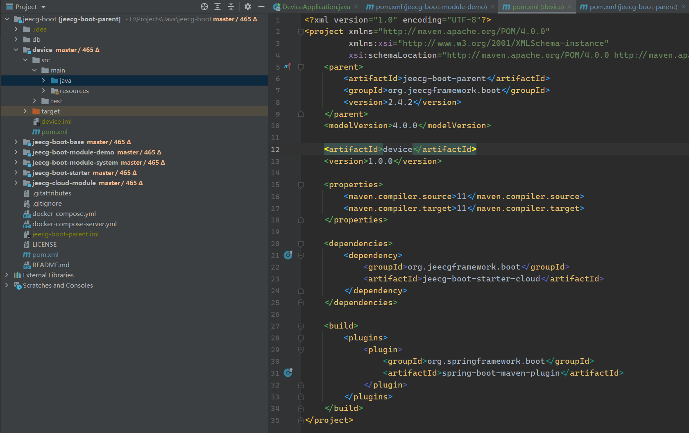Screen dimensions: 689x433
Task: Click the Expand All toolbar icon
Action: coord(218,7)
